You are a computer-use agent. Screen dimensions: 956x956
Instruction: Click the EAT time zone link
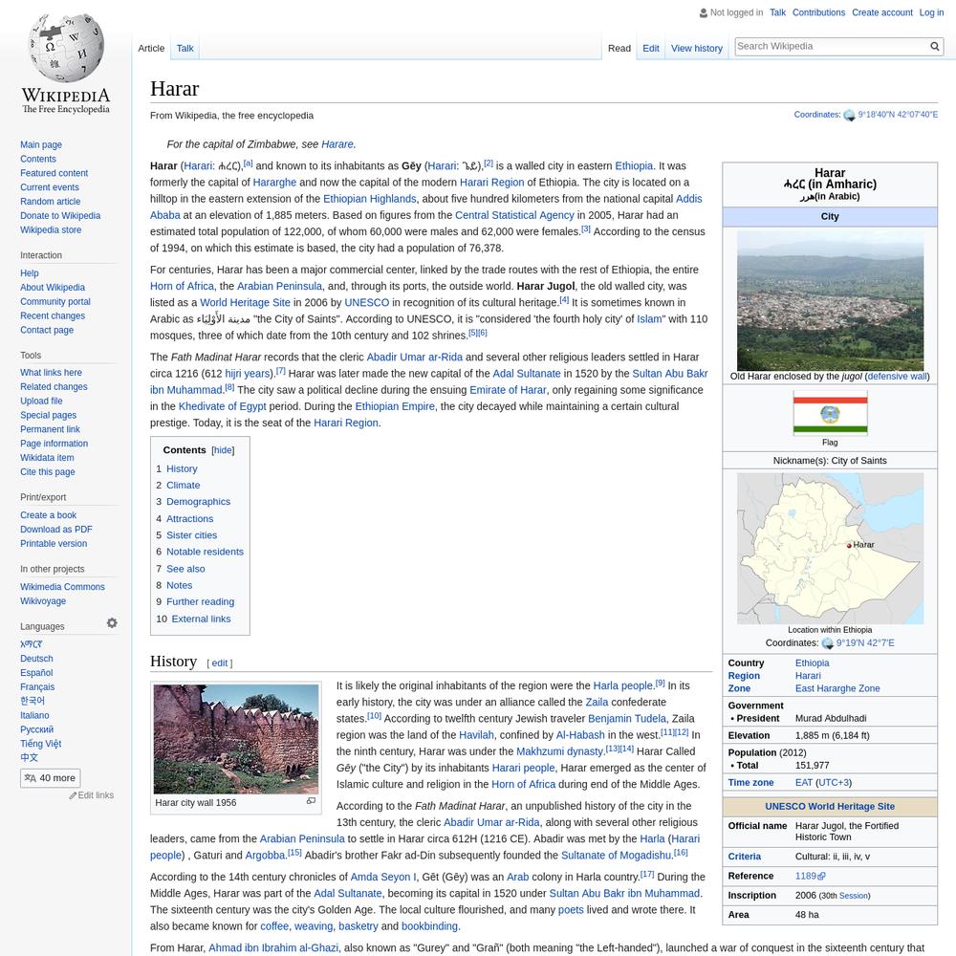[804, 783]
